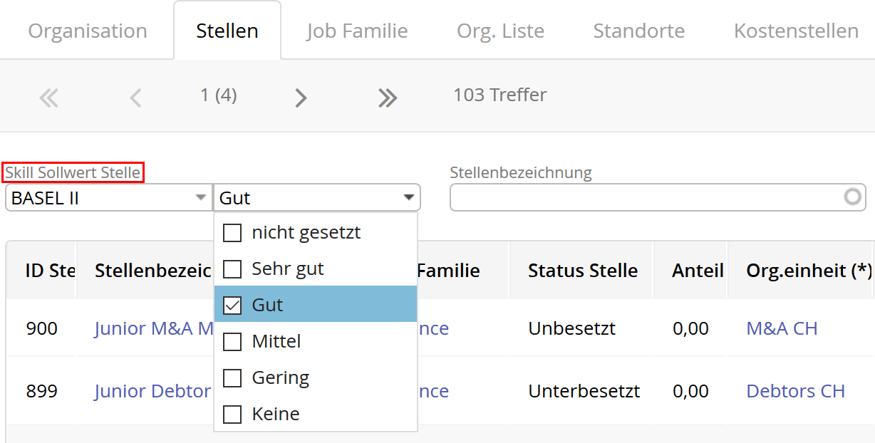
Task: Tick the 'Mittel' checkbox
Action: tap(232, 342)
